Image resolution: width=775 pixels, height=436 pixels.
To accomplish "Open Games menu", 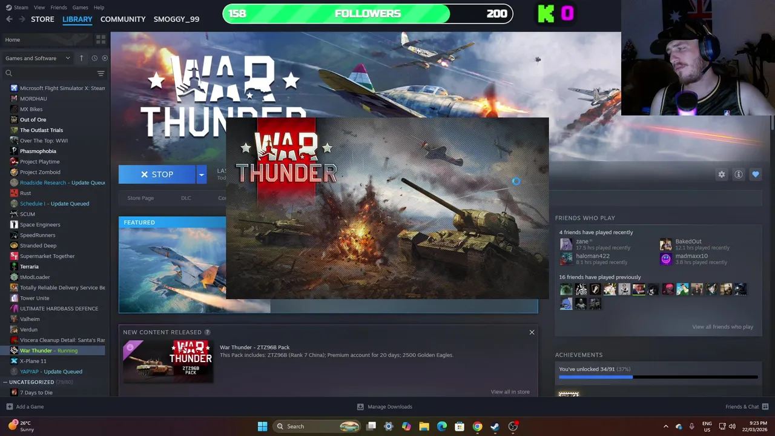I will pos(80,7).
